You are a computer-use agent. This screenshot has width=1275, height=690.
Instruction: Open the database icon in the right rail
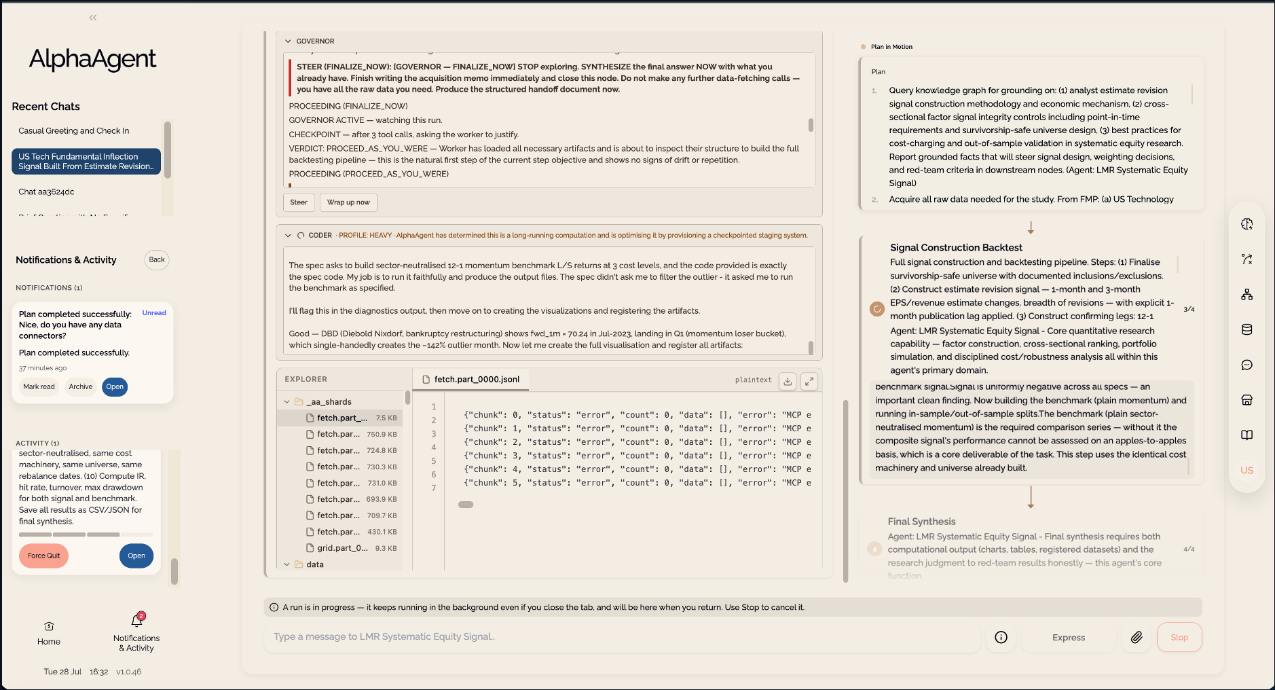tap(1246, 330)
